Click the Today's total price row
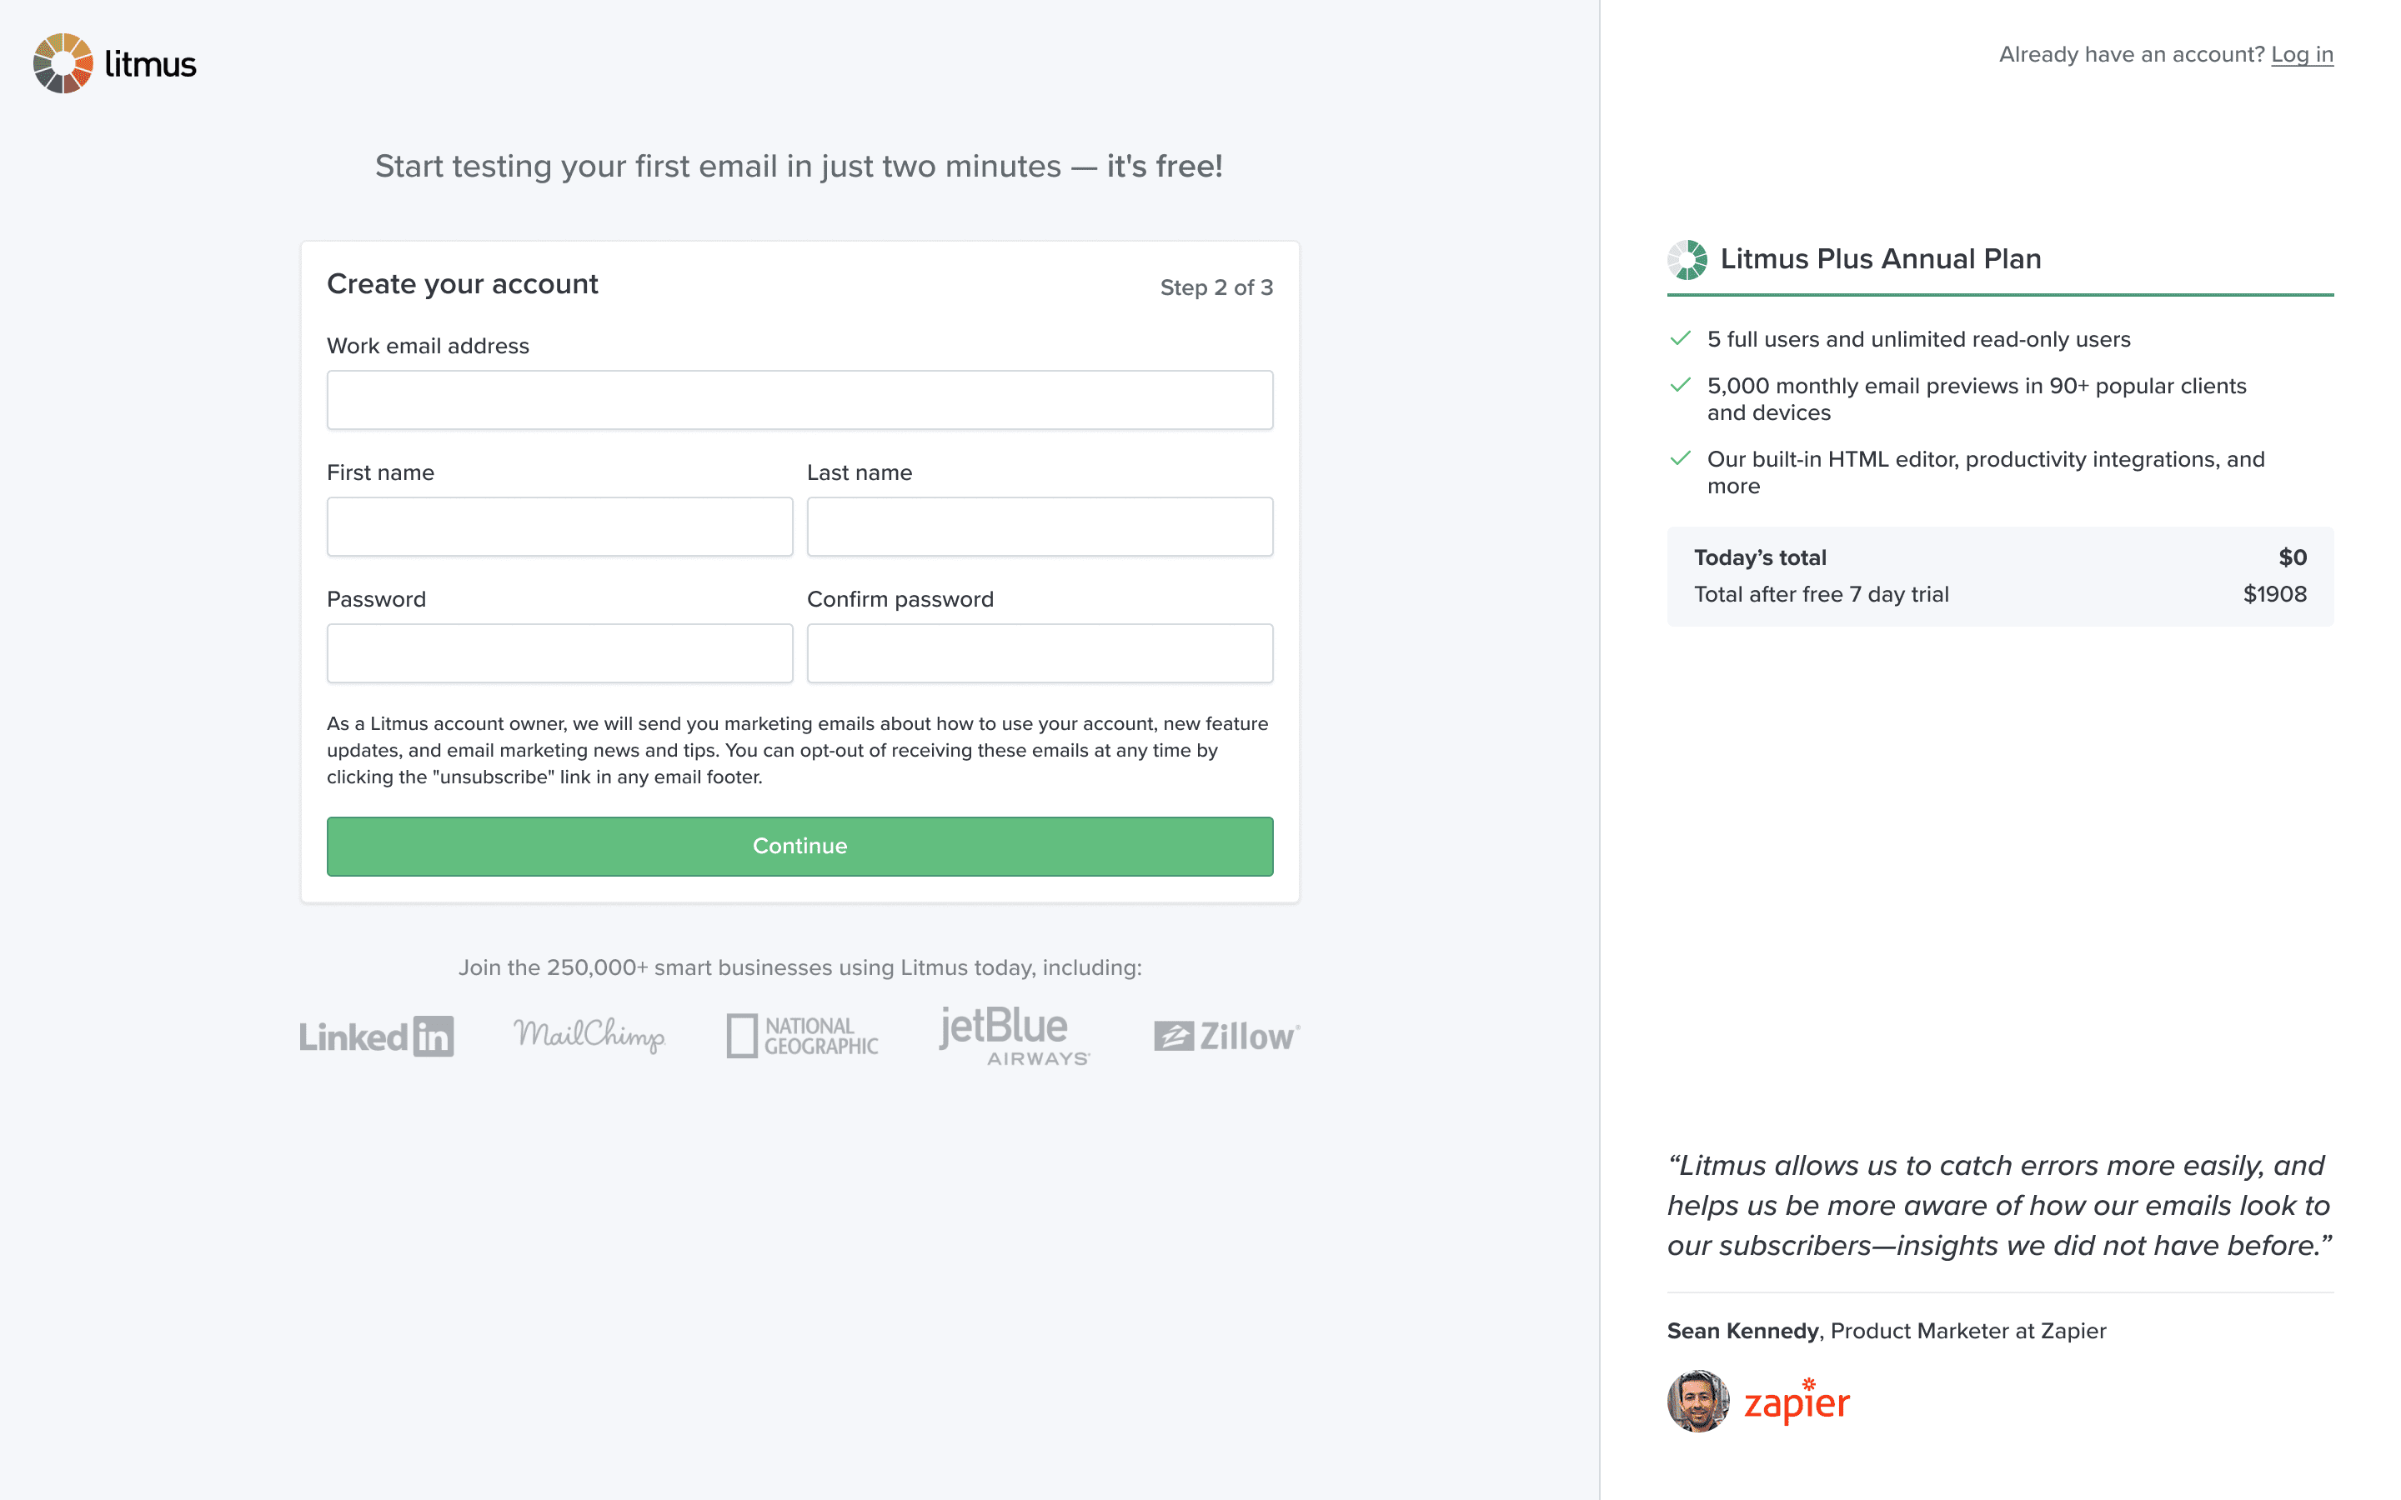The image size is (2401, 1500). point(1999,557)
